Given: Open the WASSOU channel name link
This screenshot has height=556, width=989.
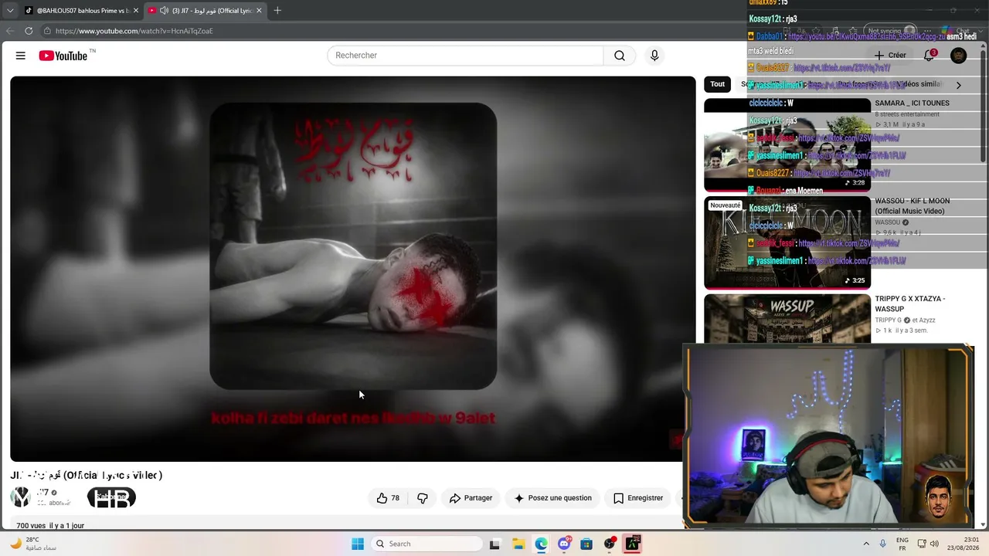Looking at the screenshot, I should click(888, 222).
